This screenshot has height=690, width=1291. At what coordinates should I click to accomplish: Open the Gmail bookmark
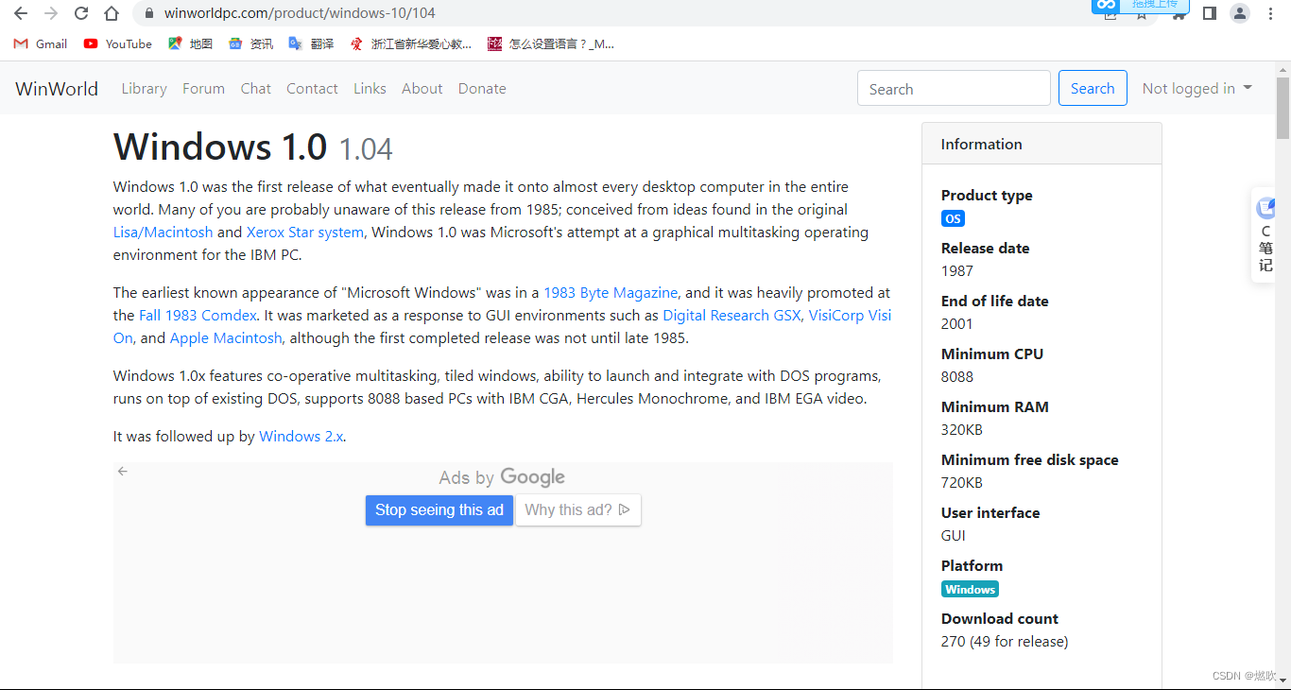[x=39, y=43]
